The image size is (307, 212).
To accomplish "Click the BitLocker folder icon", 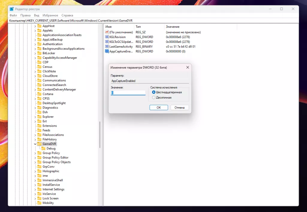I will pos(39,53).
